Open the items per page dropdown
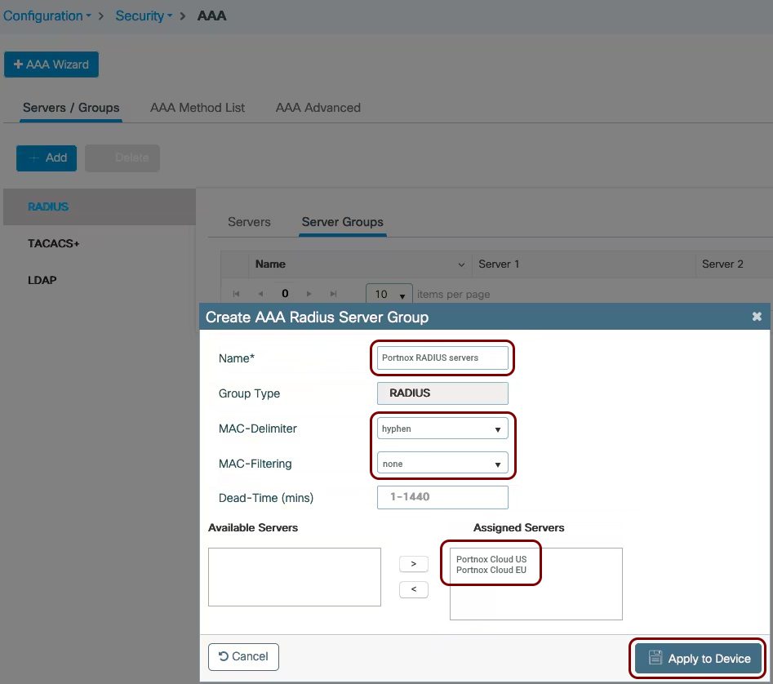 pos(389,294)
